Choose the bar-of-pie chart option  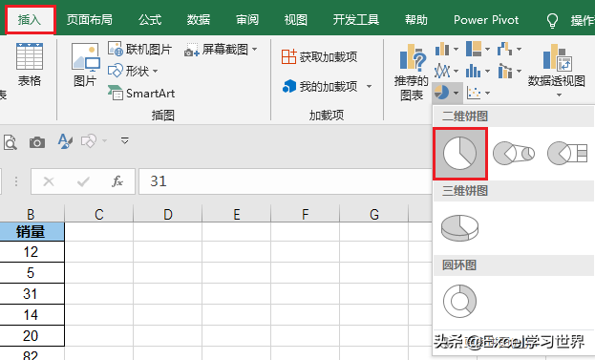[567, 153]
